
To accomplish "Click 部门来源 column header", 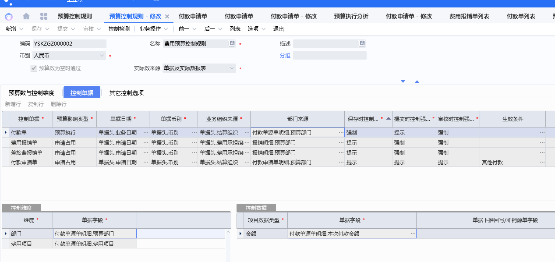I will [x=297, y=119].
